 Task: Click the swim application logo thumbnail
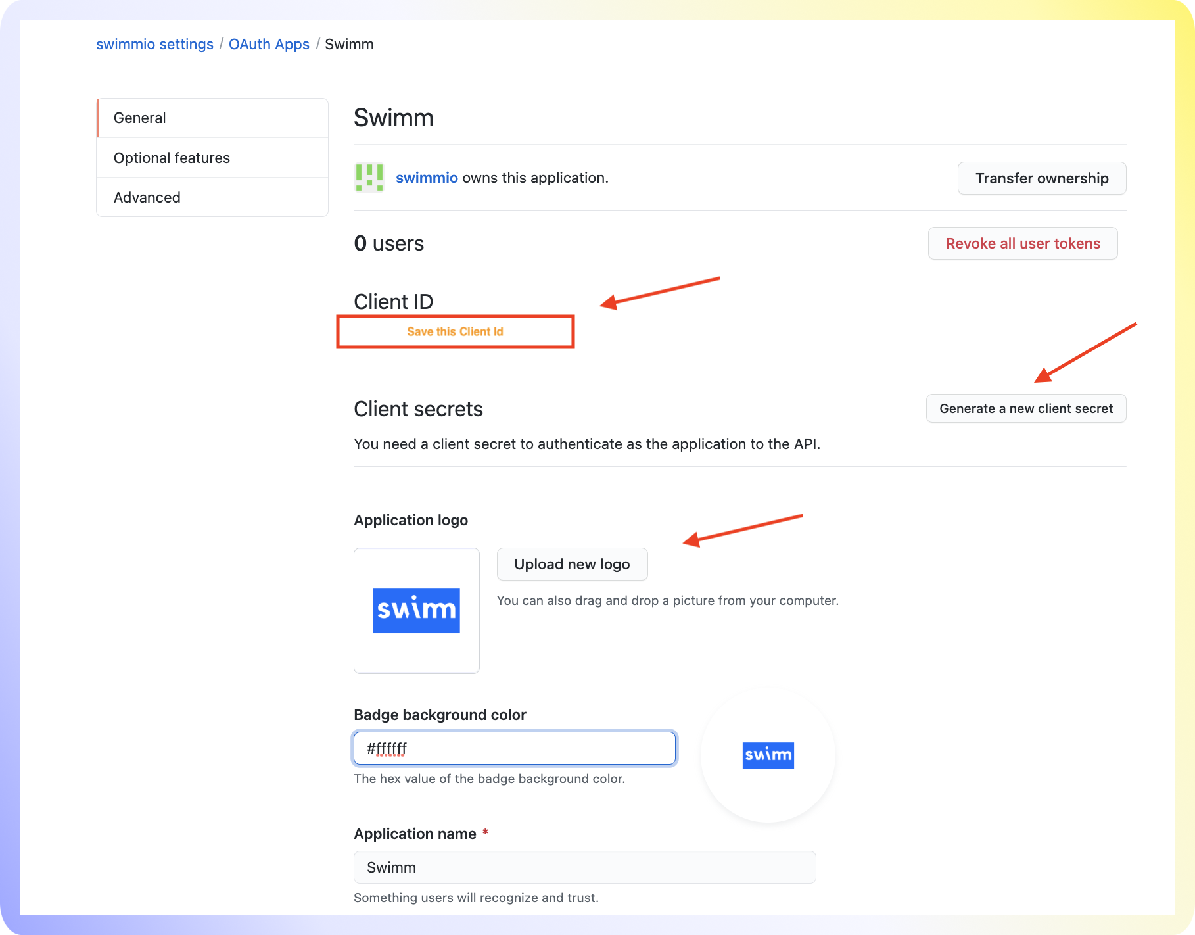pos(417,611)
